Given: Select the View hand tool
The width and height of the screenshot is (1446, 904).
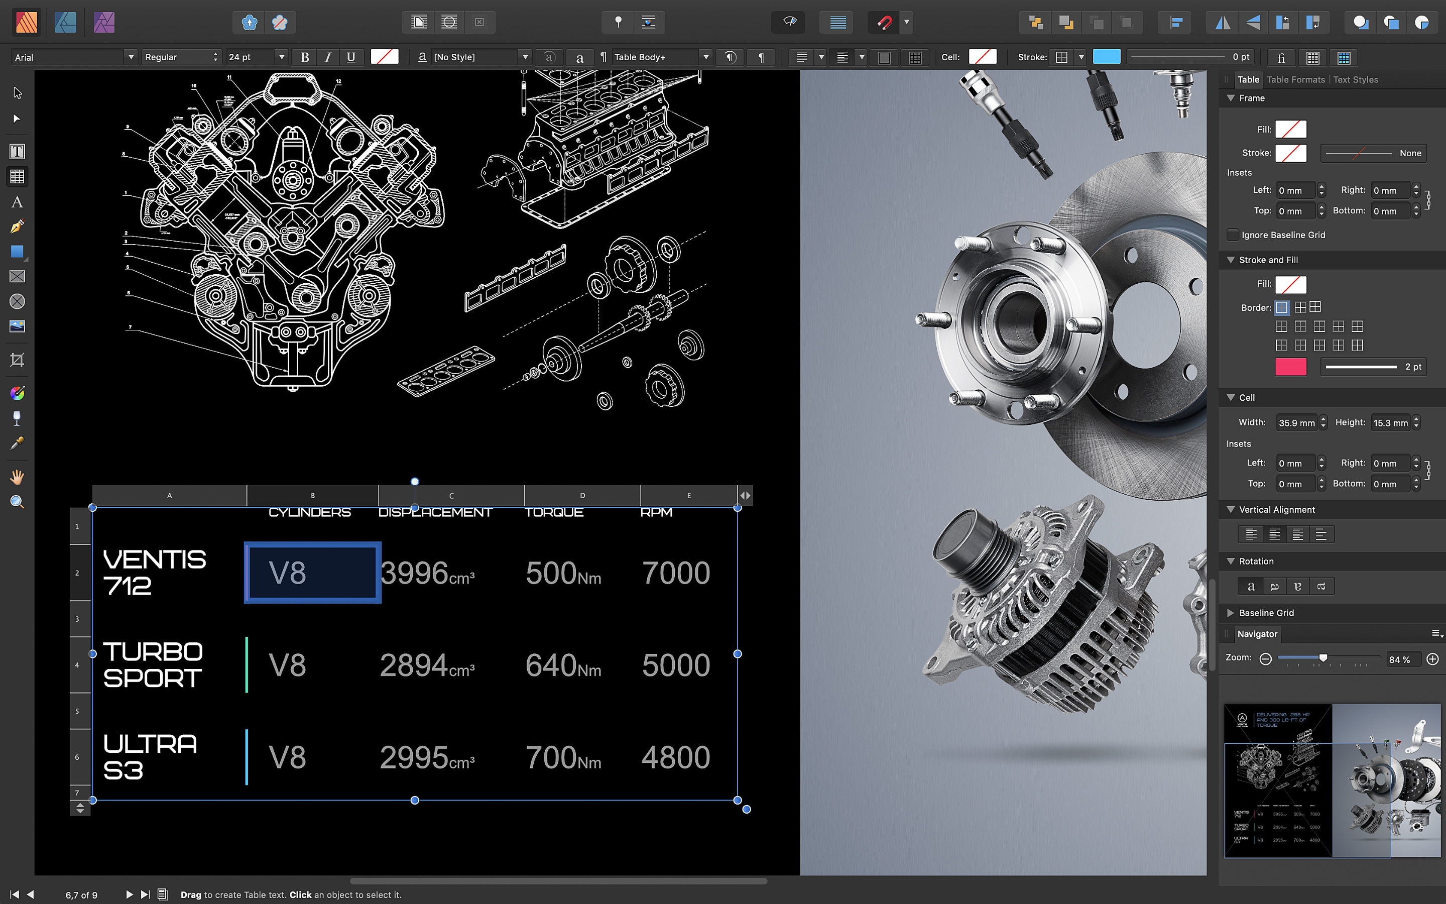Looking at the screenshot, I should tap(18, 477).
